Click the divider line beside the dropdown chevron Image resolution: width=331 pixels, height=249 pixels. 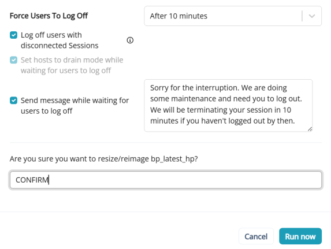click(302, 16)
